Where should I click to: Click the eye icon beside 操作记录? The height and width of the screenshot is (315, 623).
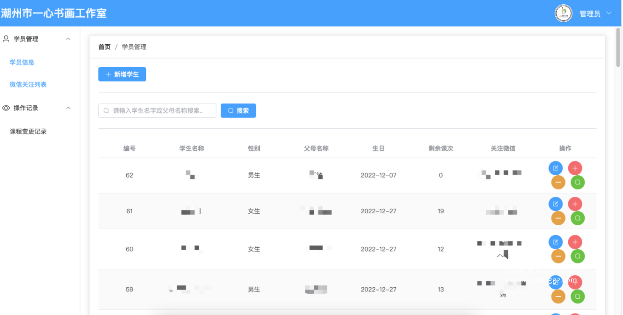pyautogui.click(x=5, y=108)
